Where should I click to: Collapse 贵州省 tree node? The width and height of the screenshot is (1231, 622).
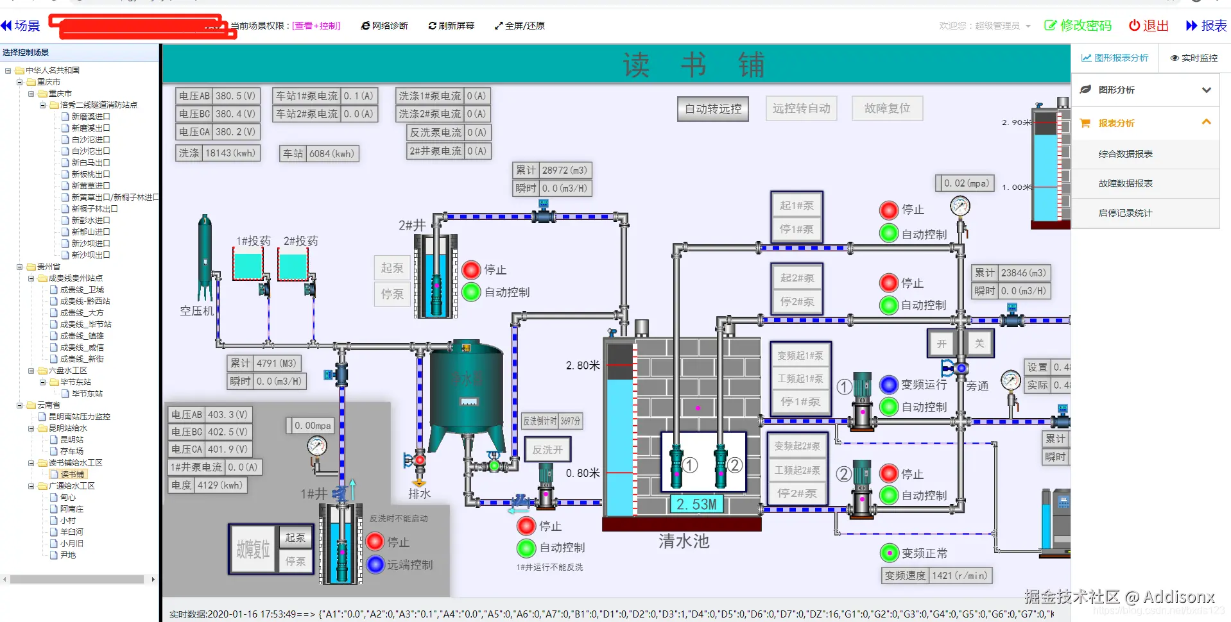(19, 267)
